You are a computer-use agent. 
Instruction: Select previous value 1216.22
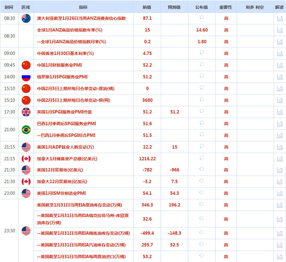tap(147, 158)
